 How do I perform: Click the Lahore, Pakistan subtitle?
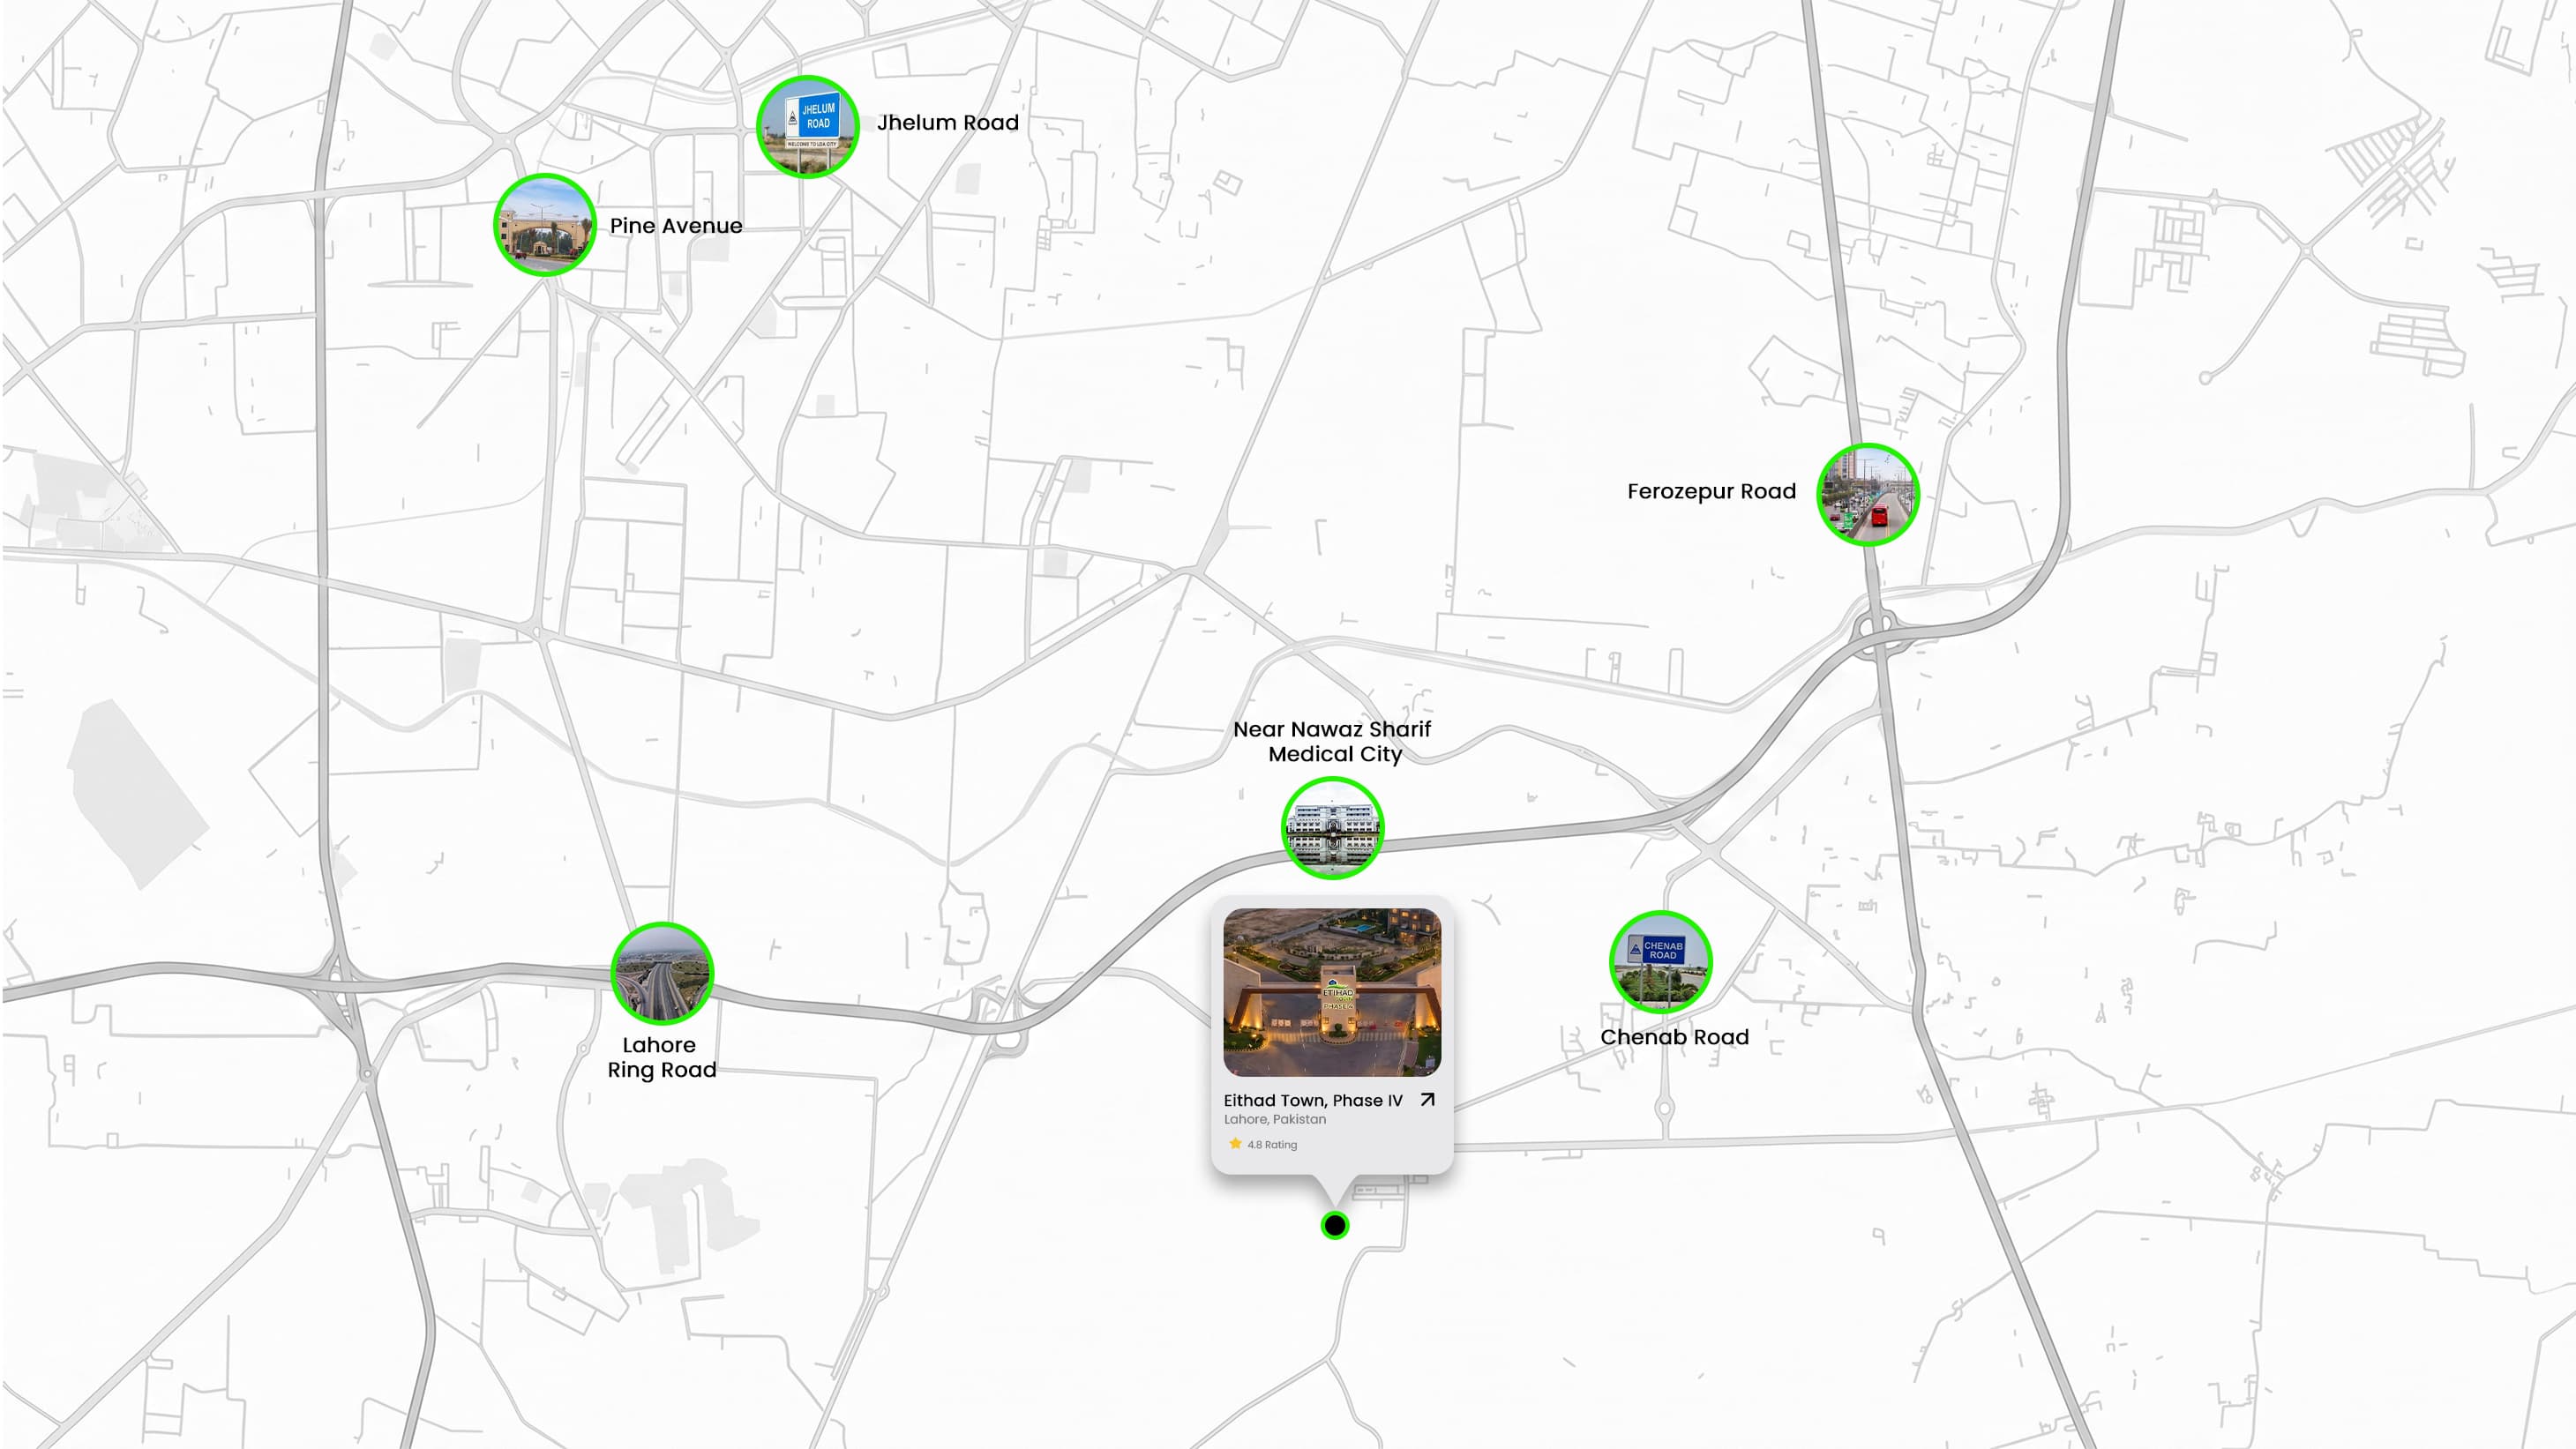coord(1275,1119)
